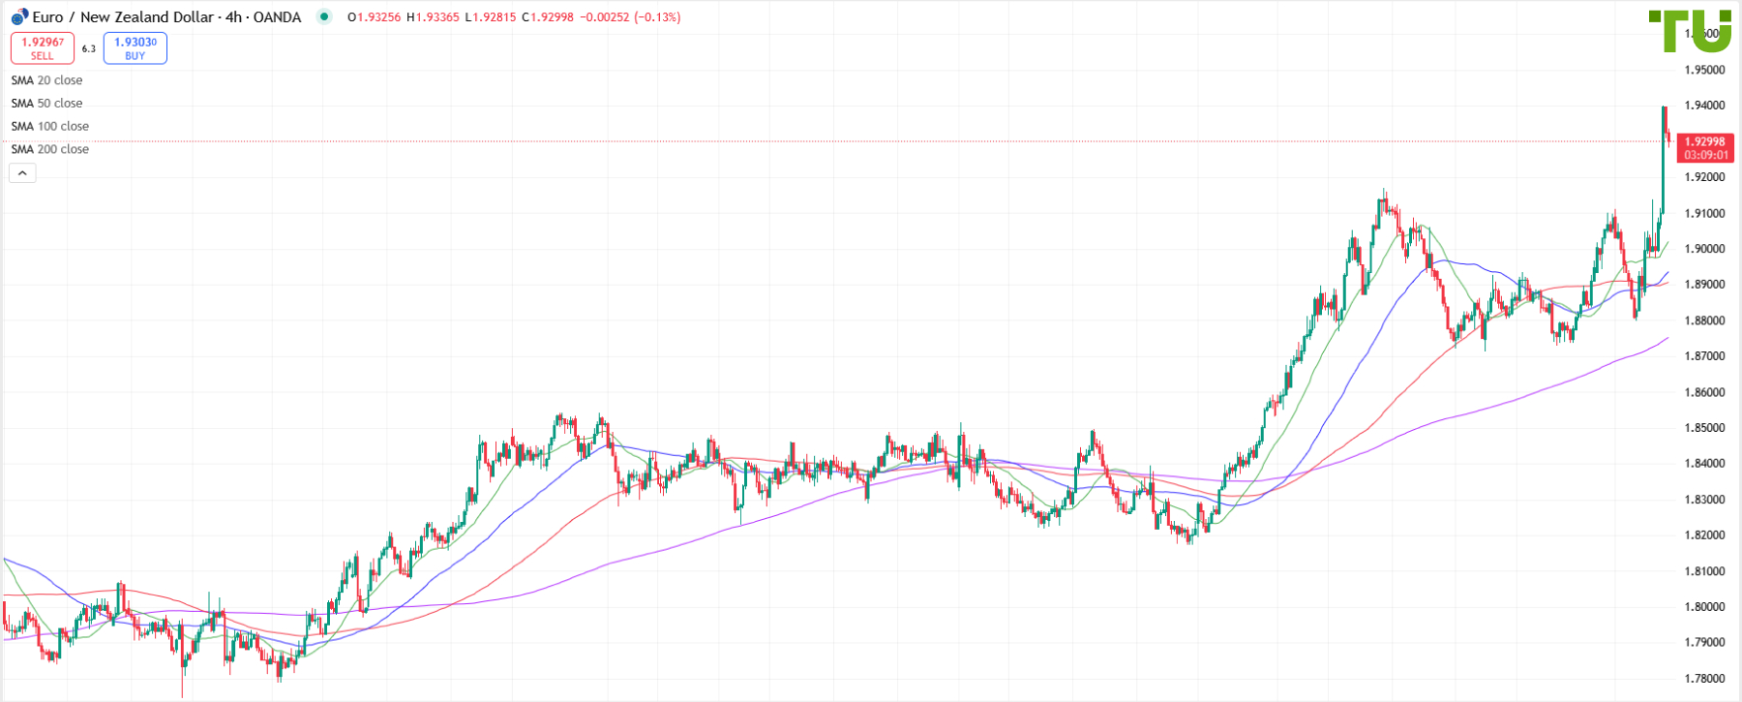Select the SMA 100 close indicator
Viewport: 1742px width, 702px height.
pyautogui.click(x=50, y=127)
